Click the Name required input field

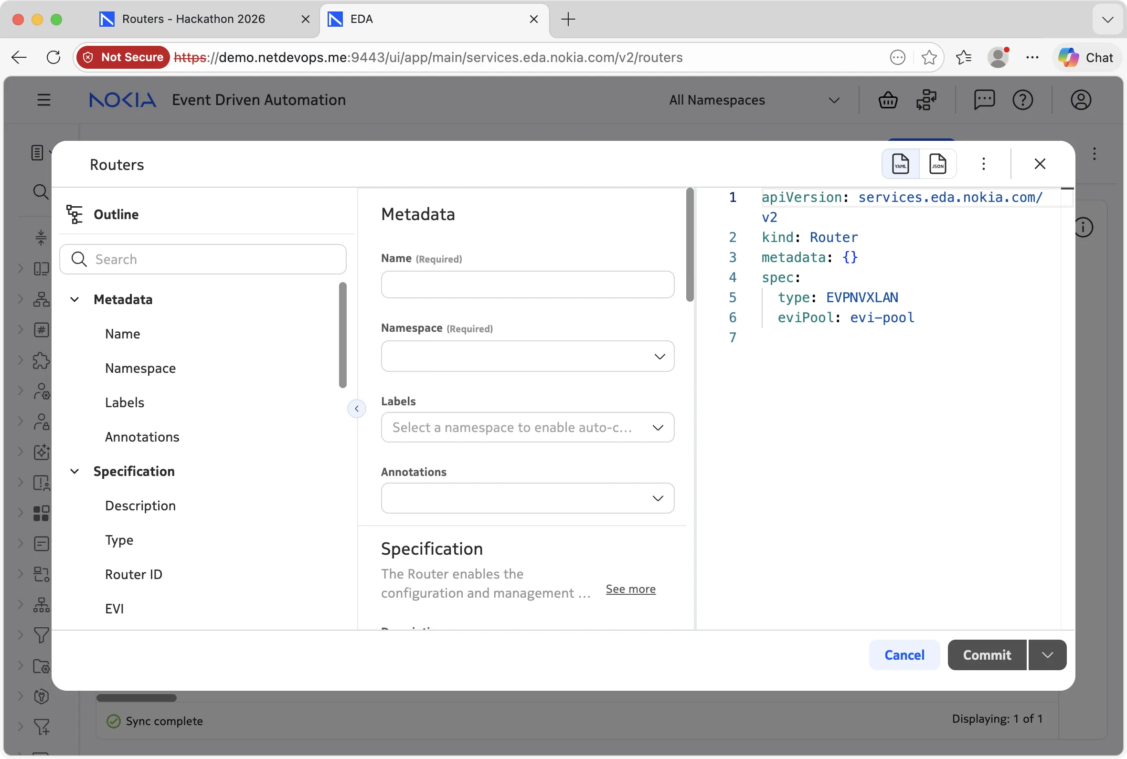[x=528, y=285]
